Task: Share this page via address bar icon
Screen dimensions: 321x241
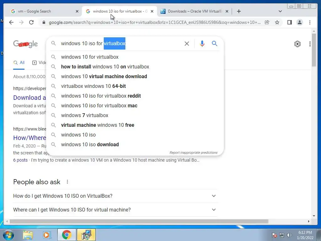Action: [267, 22]
